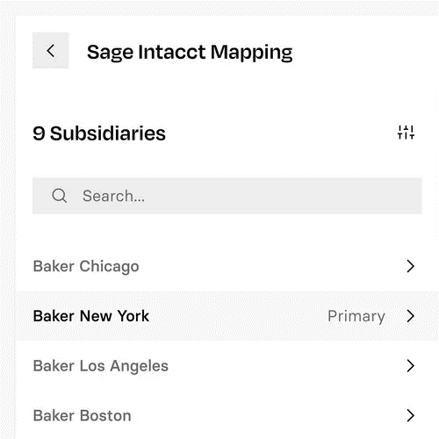Open the chevron arrow for Baker New York

click(411, 316)
